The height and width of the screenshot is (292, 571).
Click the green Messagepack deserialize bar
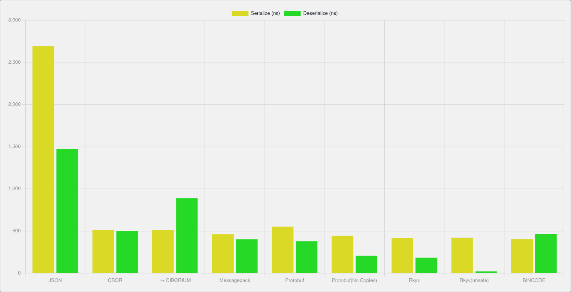click(x=246, y=256)
